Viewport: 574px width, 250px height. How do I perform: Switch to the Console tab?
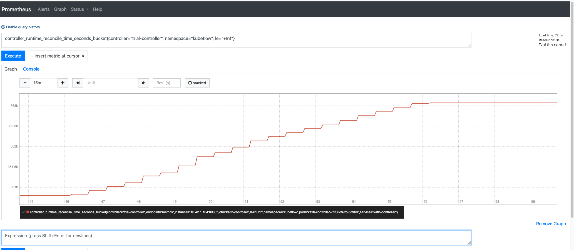point(31,69)
